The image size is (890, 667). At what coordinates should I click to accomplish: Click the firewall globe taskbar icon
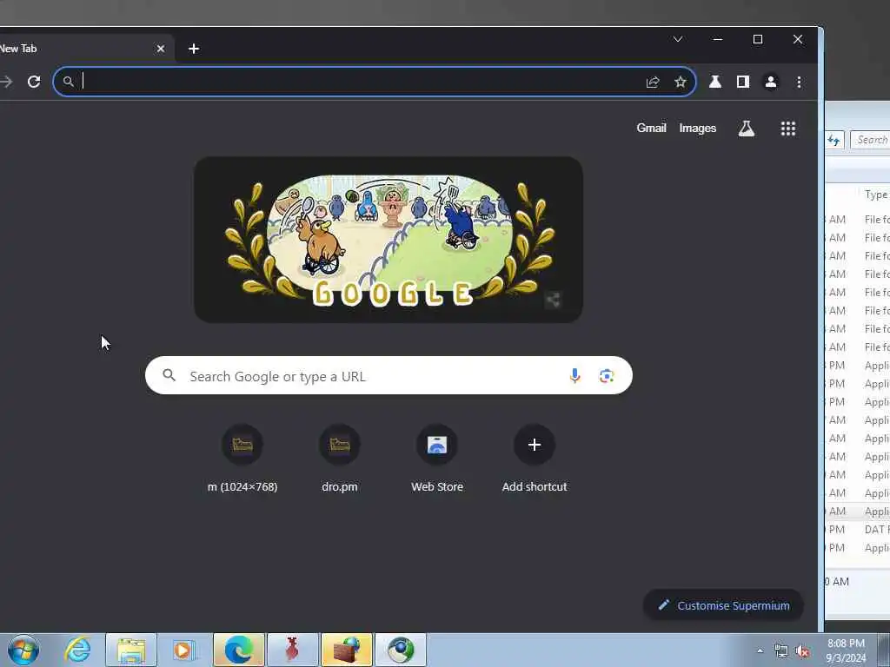pyautogui.click(x=346, y=650)
